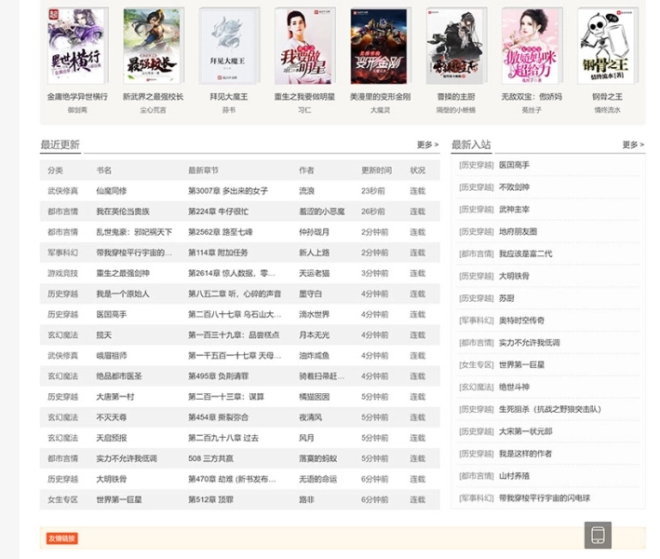Open the 无敌双宝 book cover
The width and height of the screenshot is (660, 559).
(532, 46)
